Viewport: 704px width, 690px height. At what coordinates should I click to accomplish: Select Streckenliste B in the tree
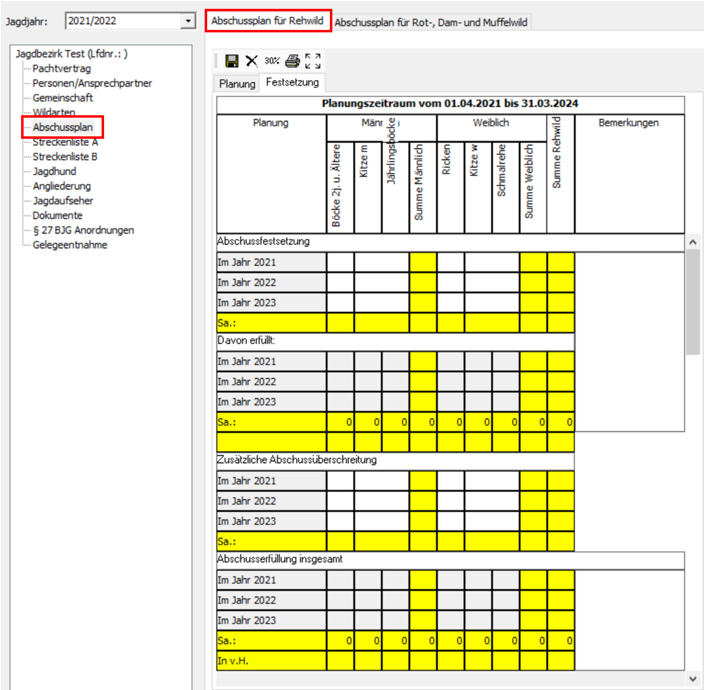pos(65,157)
